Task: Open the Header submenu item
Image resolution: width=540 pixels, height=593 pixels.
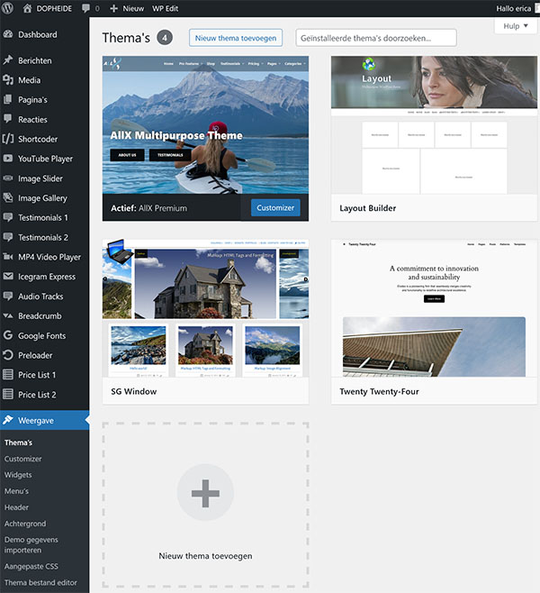Action: (x=16, y=507)
